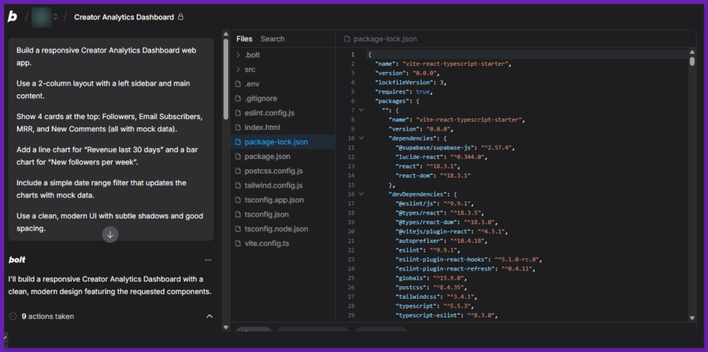This screenshot has width=708, height=352.
Task: Switch to the Search tab
Action: [272, 39]
